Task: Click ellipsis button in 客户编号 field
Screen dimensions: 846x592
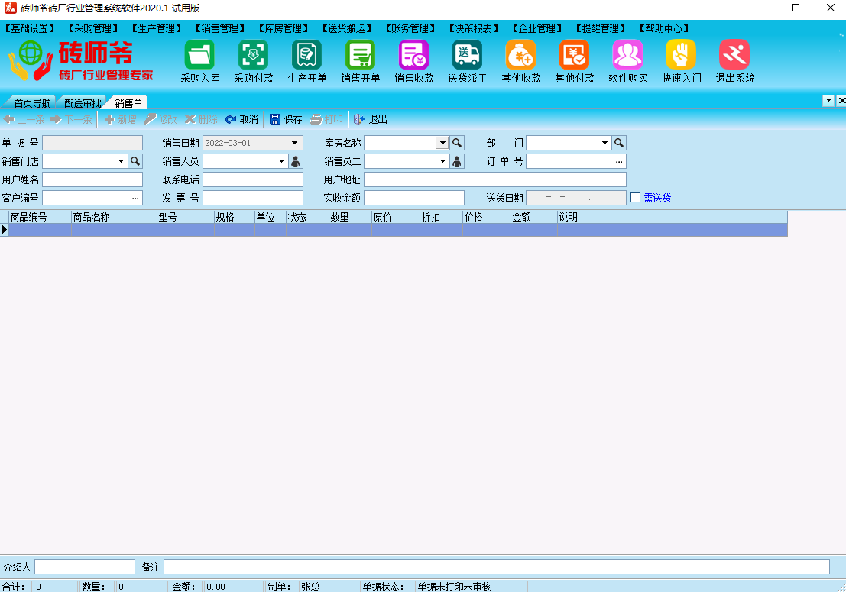Action: pos(135,198)
